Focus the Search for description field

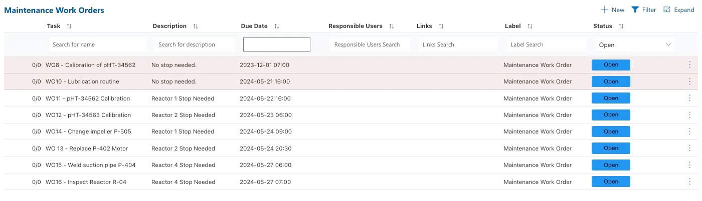(x=195, y=44)
